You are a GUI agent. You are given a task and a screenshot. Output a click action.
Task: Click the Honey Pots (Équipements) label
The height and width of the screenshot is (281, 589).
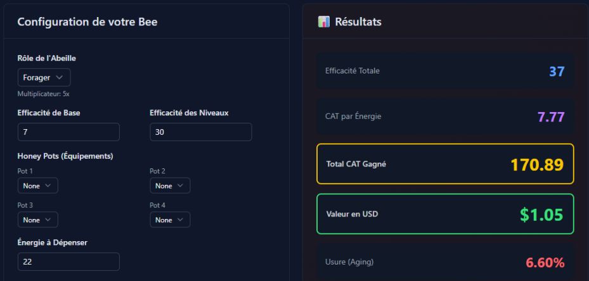pyautogui.click(x=65, y=156)
